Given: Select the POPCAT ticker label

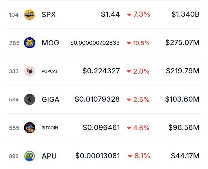Looking at the screenshot, I should click(50, 71).
